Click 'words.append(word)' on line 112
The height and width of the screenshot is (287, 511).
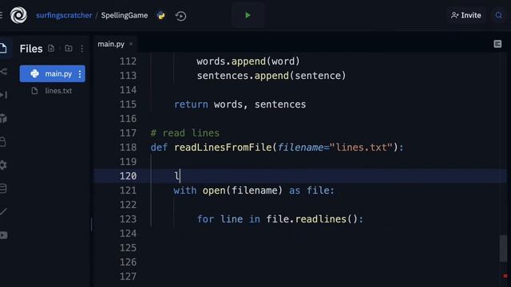click(248, 61)
